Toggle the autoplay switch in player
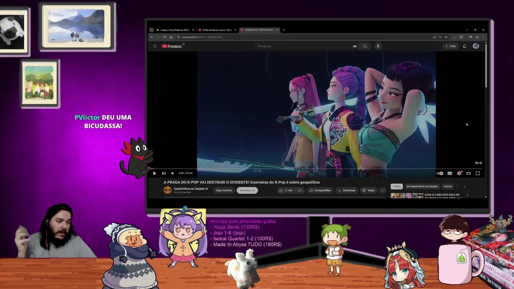514x289 pixels. [440, 173]
